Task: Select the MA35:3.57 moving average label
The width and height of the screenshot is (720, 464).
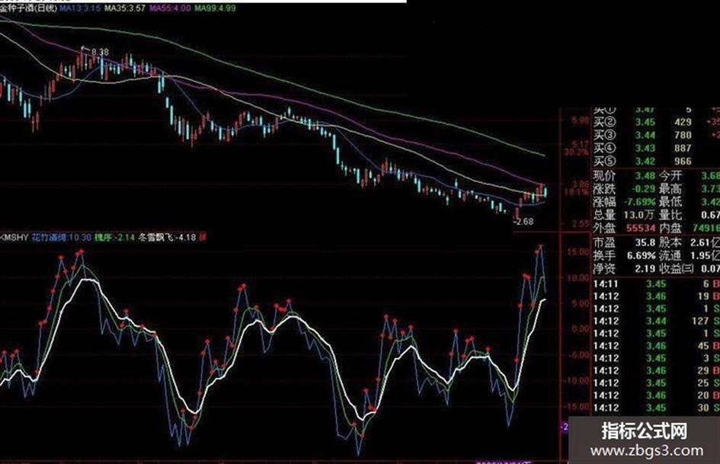Action: coord(125,8)
